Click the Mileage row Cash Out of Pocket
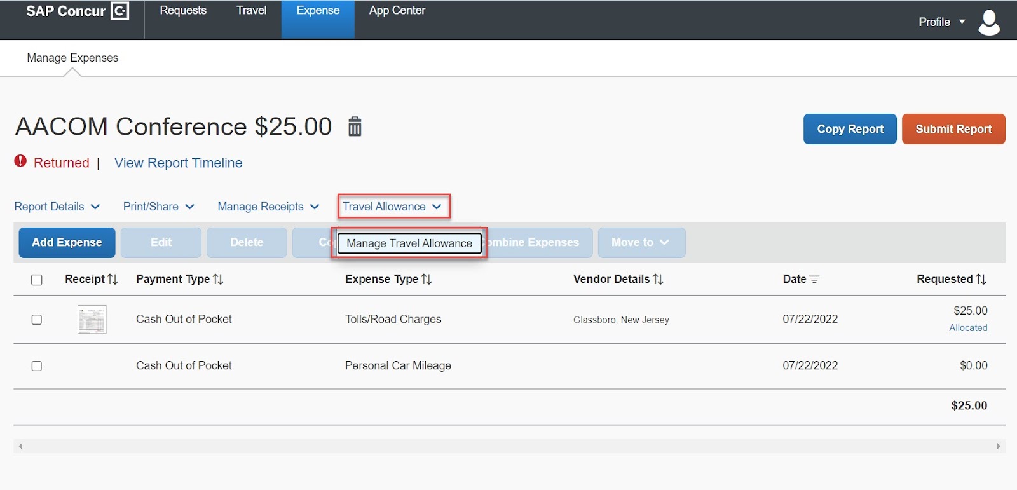Viewport: 1017px width, 490px height. tap(184, 365)
